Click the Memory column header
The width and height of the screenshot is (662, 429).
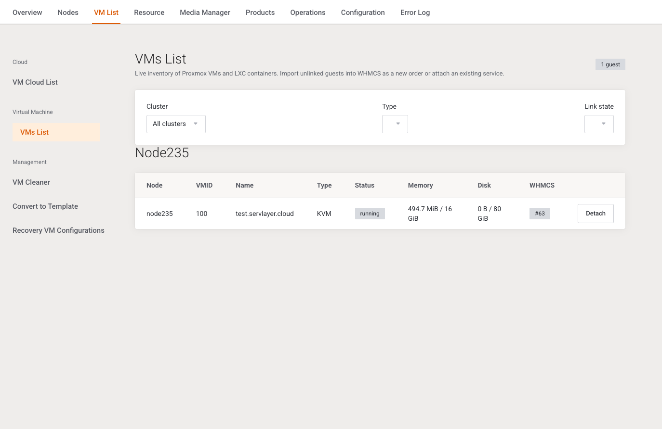coord(421,185)
